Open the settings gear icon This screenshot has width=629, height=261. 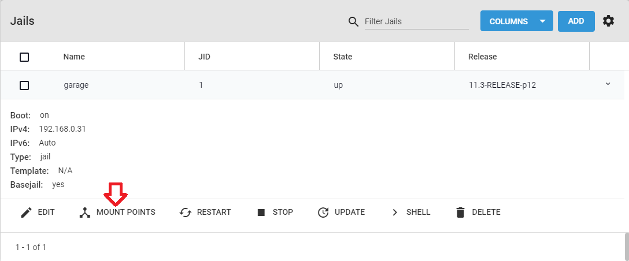tap(609, 21)
